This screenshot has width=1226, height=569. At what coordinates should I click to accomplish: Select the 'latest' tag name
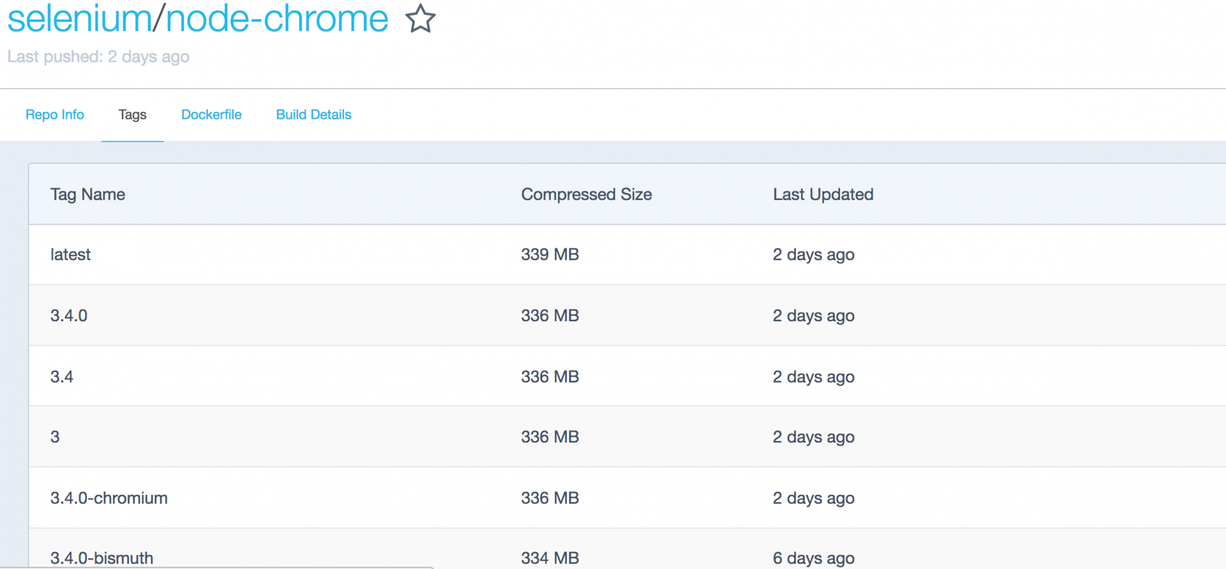70,254
